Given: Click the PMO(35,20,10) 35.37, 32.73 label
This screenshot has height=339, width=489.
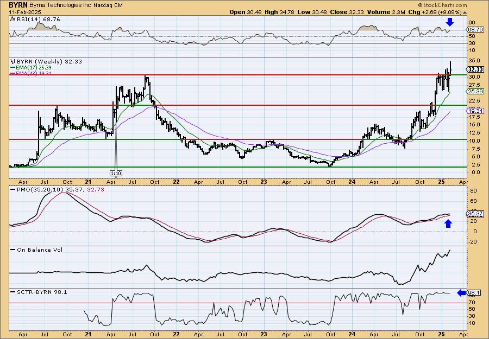Looking at the screenshot, I should tap(60, 190).
